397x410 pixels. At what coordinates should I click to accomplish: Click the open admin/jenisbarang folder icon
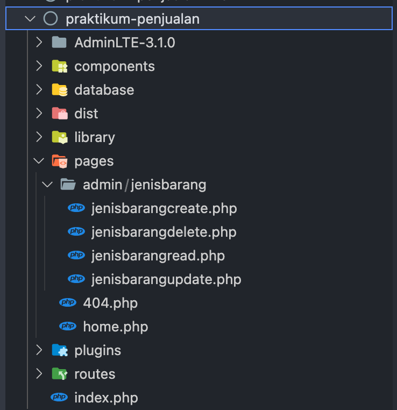(x=68, y=184)
